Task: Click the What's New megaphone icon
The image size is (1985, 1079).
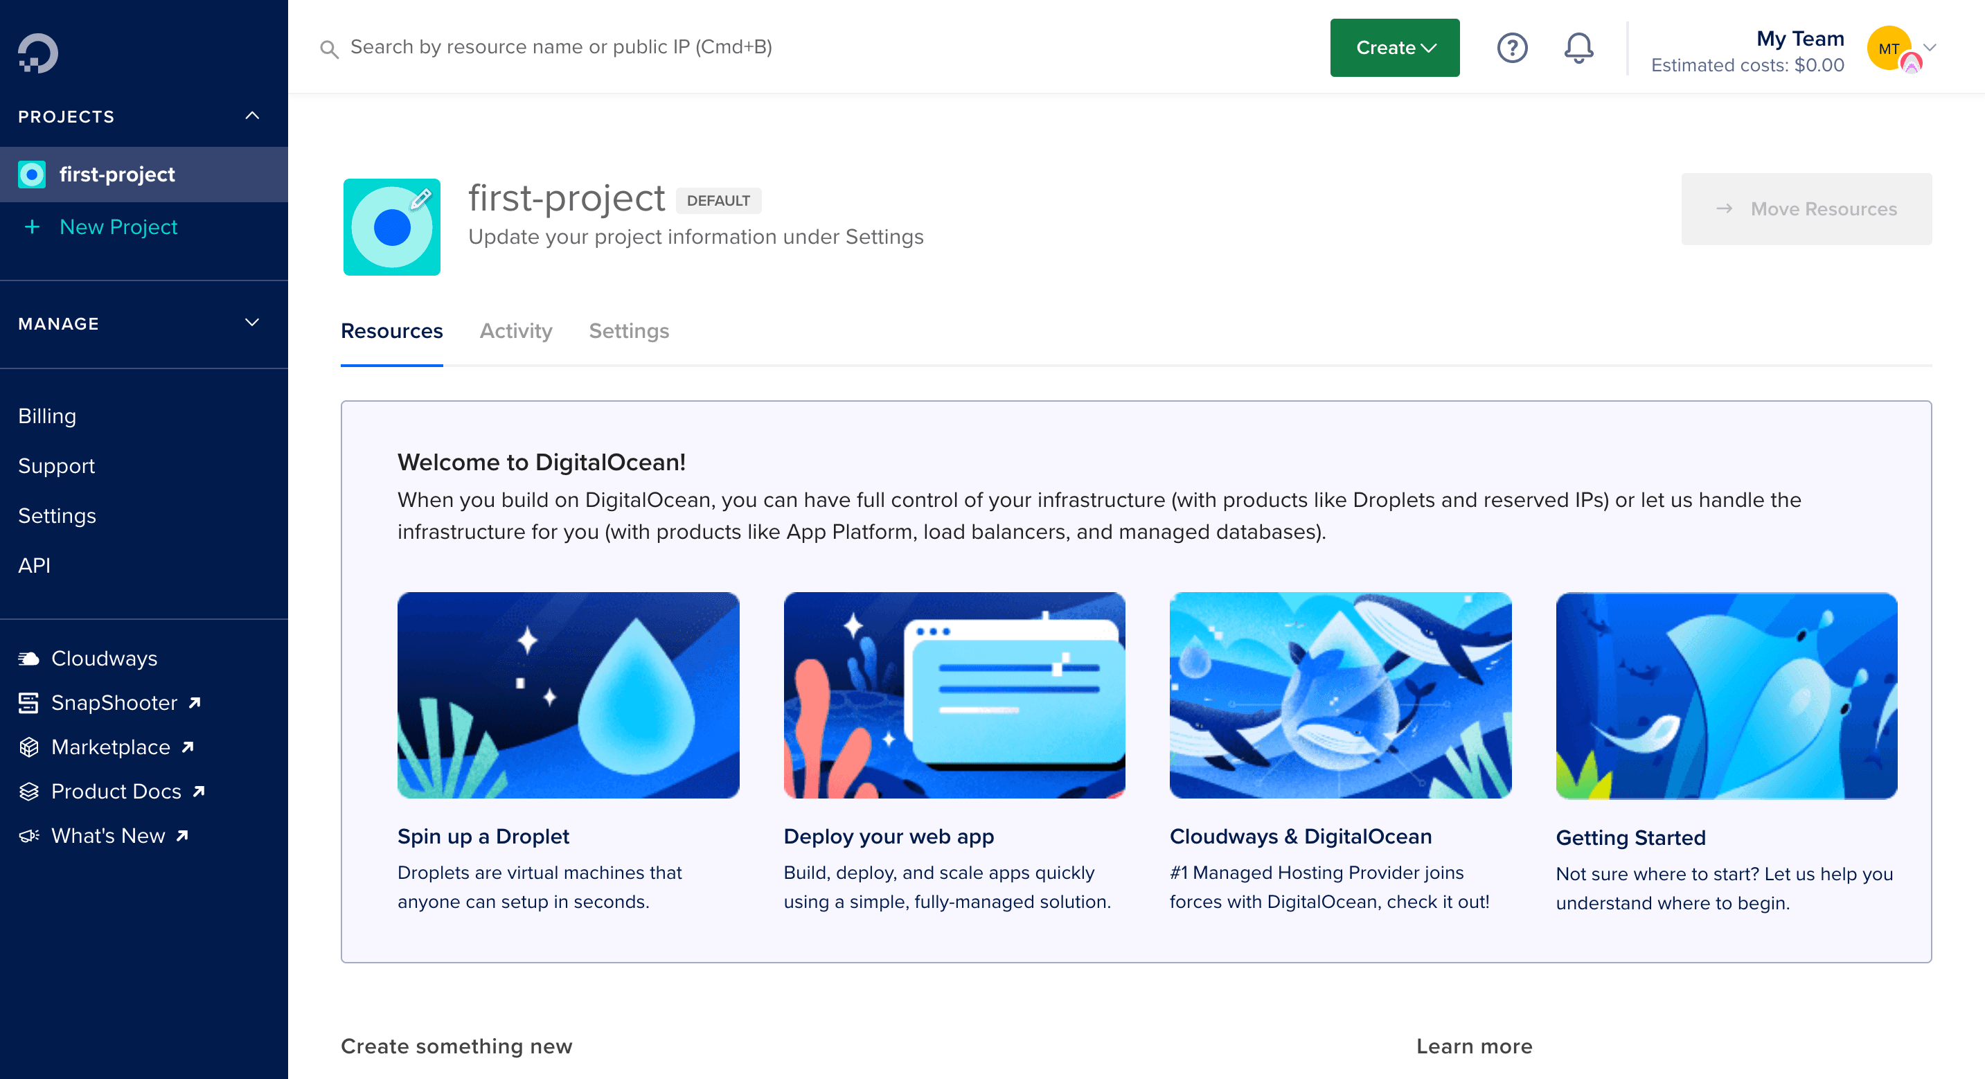Action: click(x=28, y=835)
